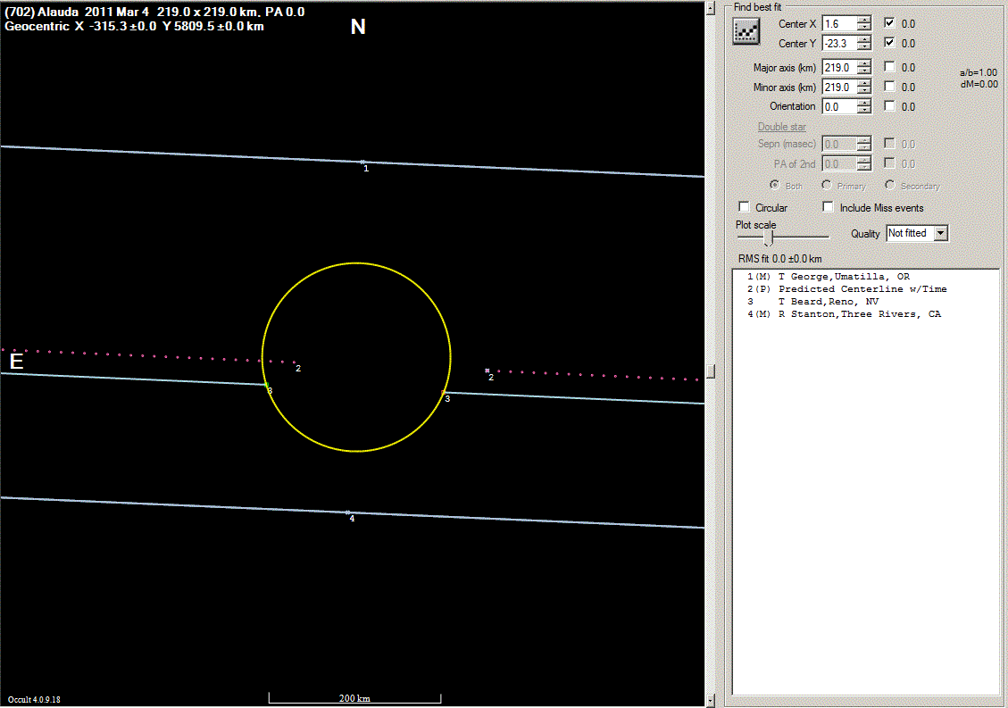Viewport: 1008px width, 708px height.
Task: Click the N north direction label
Action: click(358, 27)
